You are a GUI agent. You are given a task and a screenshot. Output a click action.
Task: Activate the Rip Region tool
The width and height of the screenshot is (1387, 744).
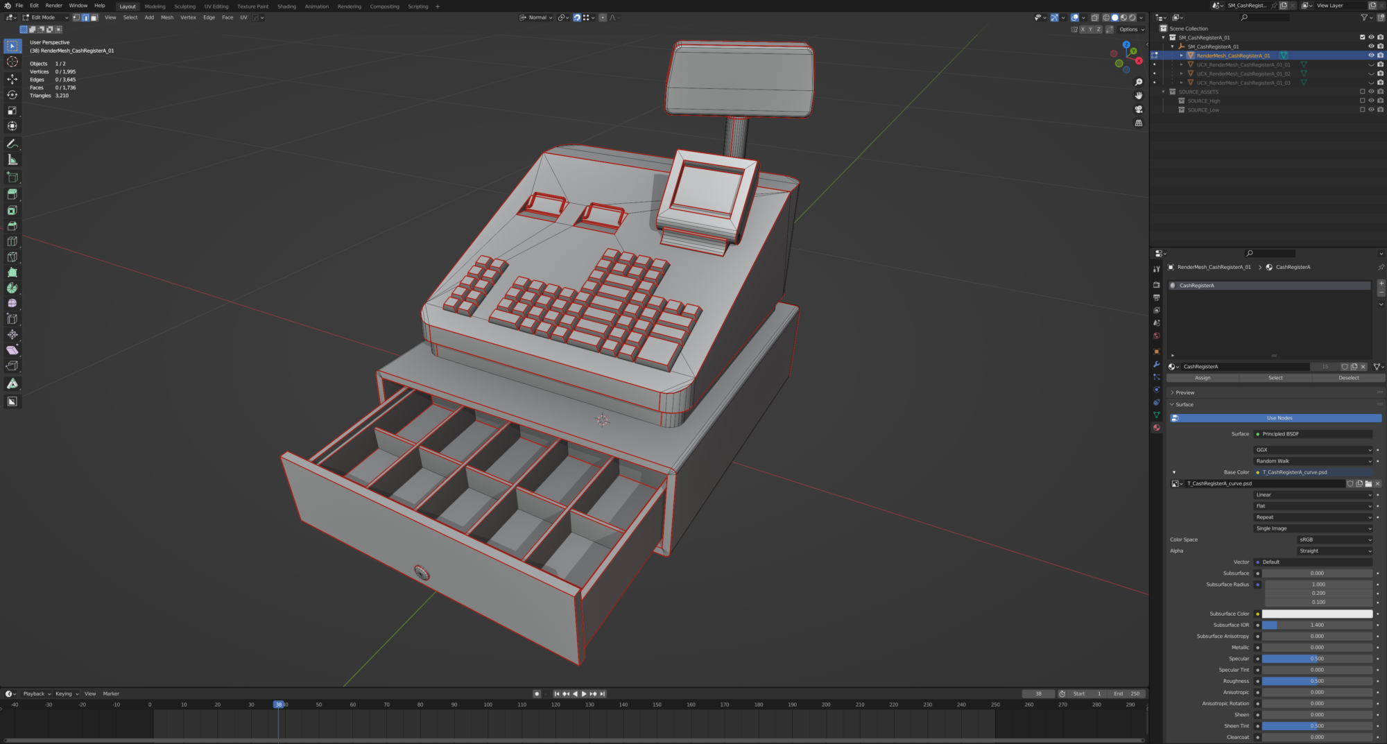[12, 365]
